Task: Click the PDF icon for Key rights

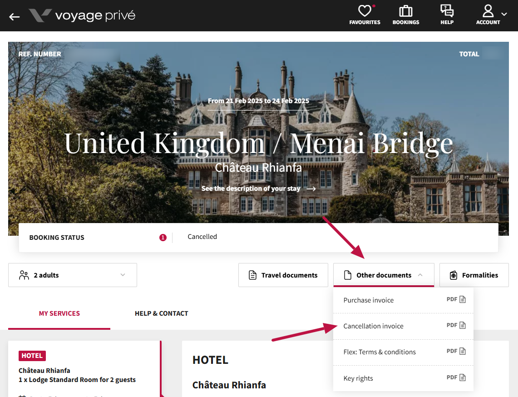Action: pyautogui.click(x=463, y=377)
